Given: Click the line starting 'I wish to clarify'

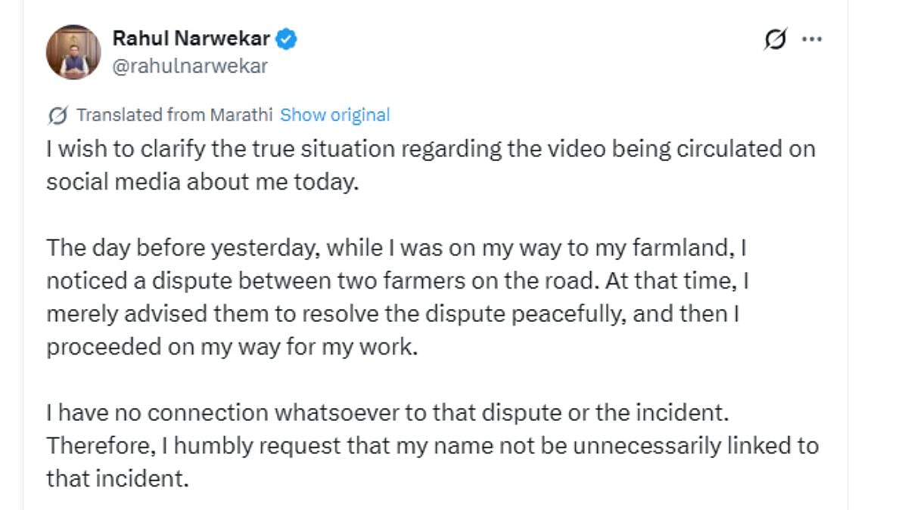Looking at the screenshot, I should [431, 148].
